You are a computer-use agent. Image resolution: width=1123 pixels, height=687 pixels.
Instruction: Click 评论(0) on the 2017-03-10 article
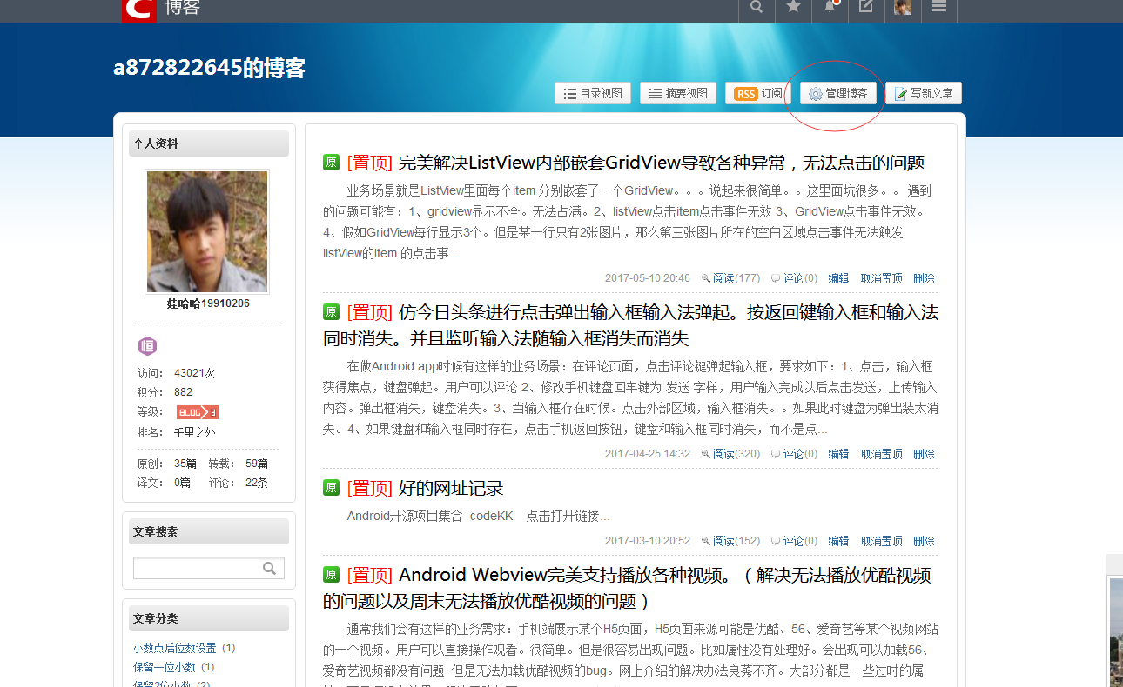[x=795, y=541]
